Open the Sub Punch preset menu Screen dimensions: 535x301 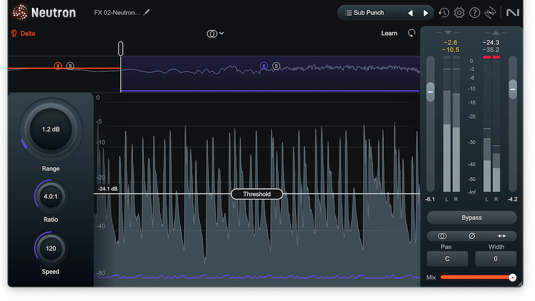(x=368, y=13)
